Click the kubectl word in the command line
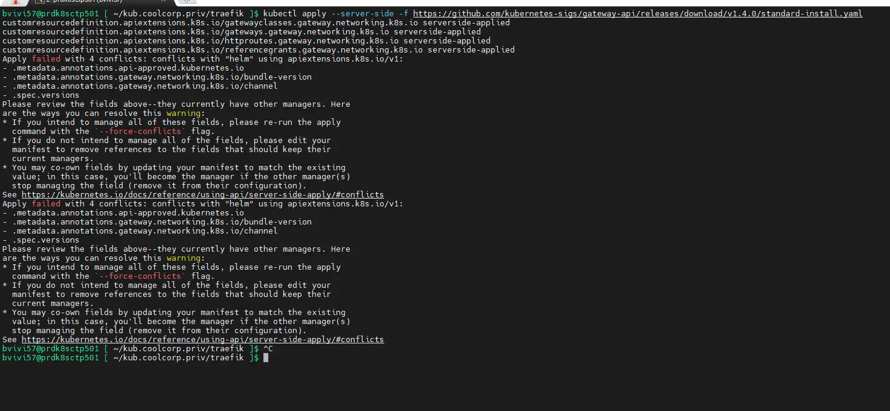The width and height of the screenshot is (890, 411). pos(280,13)
